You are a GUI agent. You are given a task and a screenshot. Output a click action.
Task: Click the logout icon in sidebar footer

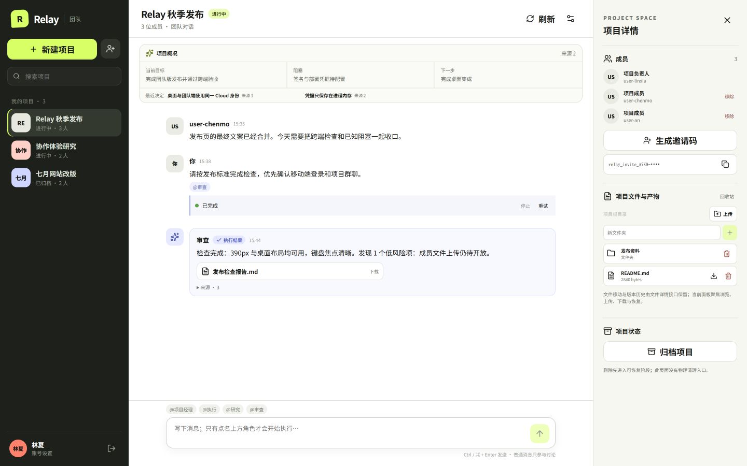pyautogui.click(x=111, y=448)
